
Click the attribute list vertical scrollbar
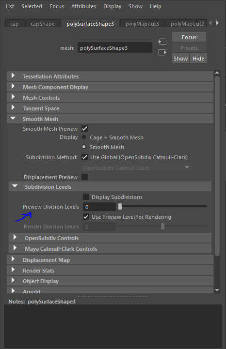[217, 166]
